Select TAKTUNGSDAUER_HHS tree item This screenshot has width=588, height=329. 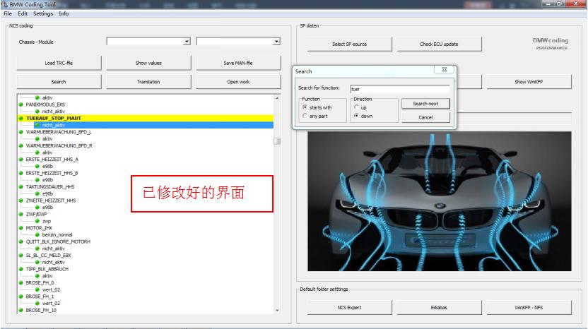tap(50, 187)
